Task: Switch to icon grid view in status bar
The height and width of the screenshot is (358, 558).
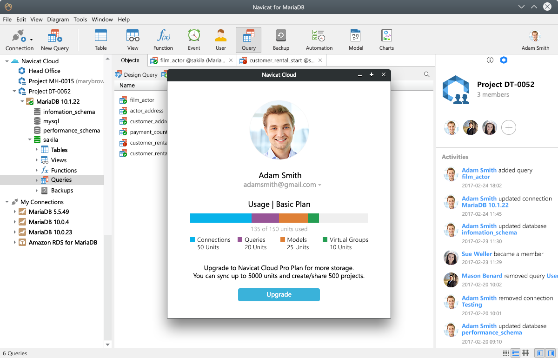Action: pos(506,353)
